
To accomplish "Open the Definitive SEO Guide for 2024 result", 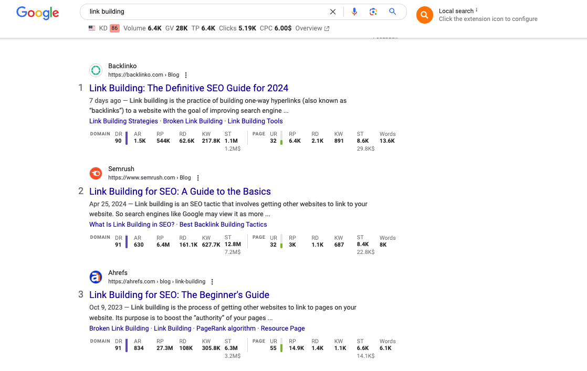I will [188, 88].
